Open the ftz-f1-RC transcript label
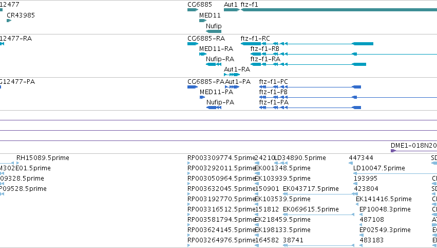This screenshot has height=248, width=437. click(x=255, y=38)
